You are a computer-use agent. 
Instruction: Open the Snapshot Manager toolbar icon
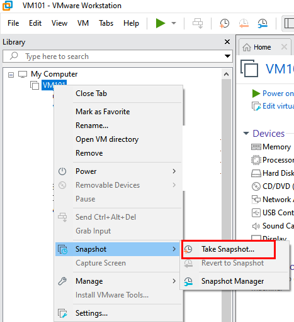[263, 23]
